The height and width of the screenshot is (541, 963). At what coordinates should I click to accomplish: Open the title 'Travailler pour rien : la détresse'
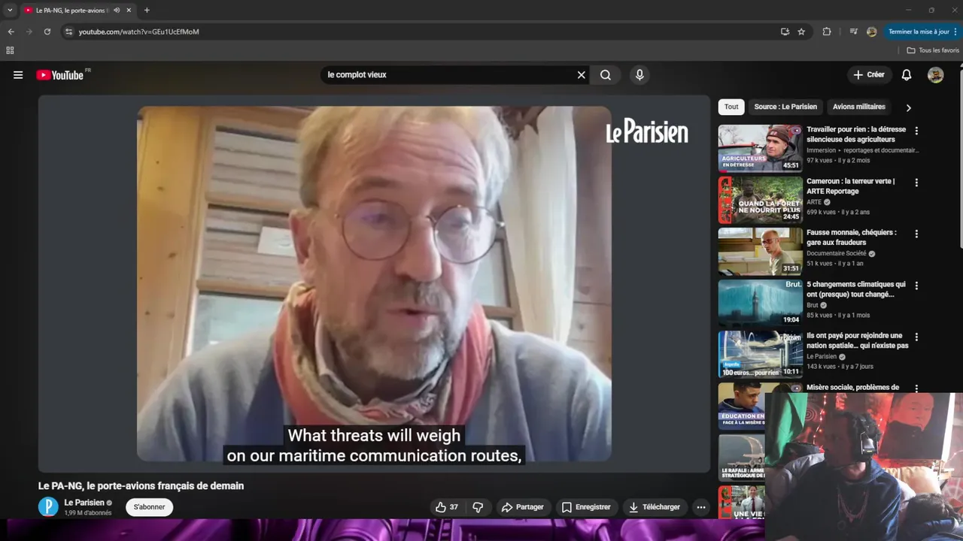(856, 134)
